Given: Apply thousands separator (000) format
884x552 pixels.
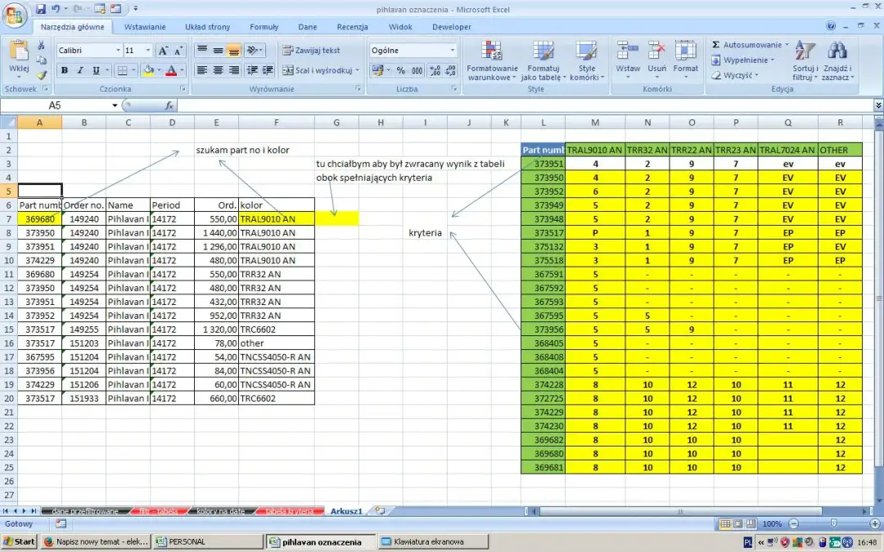Looking at the screenshot, I should click(417, 70).
